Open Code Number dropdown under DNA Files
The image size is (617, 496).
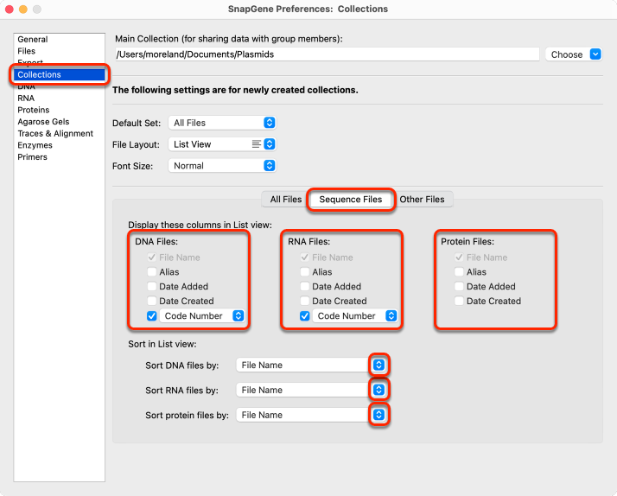[x=202, y=316]
